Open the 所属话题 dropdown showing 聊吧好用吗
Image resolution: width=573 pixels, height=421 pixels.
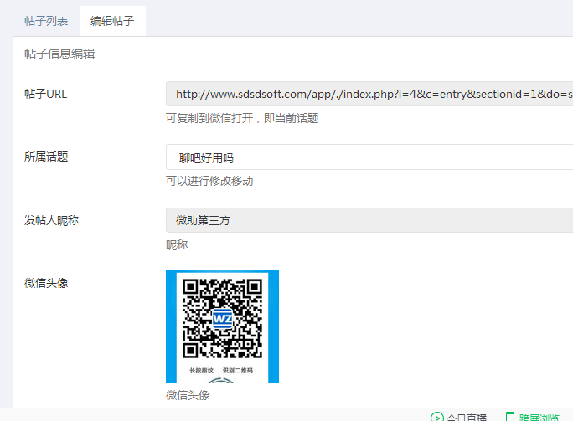[x=369, y=157]
